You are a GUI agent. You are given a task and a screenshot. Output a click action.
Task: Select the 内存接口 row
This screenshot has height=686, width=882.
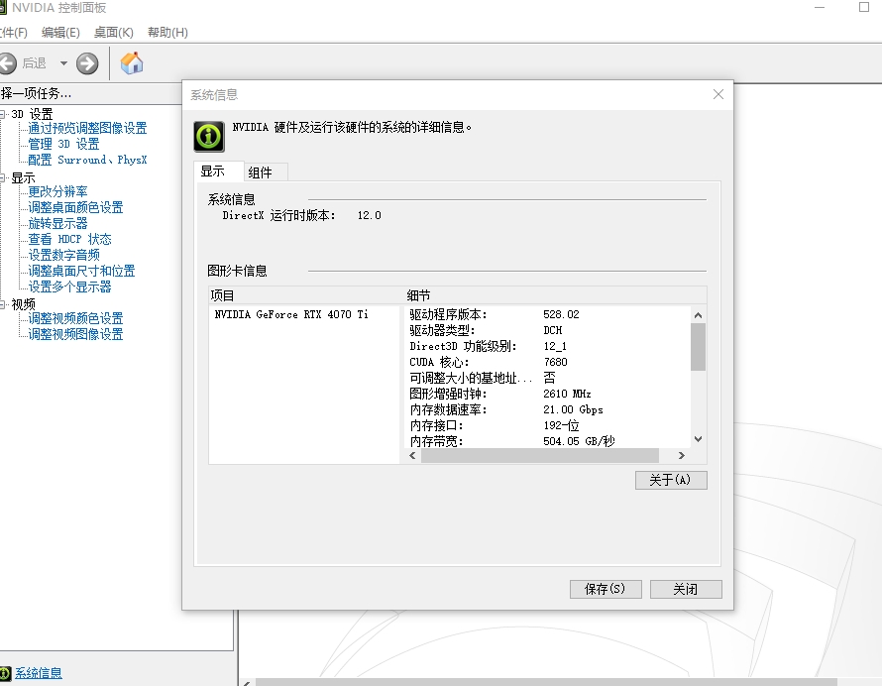[x=547, y=425]
